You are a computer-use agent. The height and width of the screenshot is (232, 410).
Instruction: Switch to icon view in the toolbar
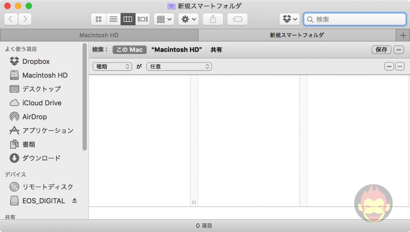pyautogui.click(x=98, y=19)
